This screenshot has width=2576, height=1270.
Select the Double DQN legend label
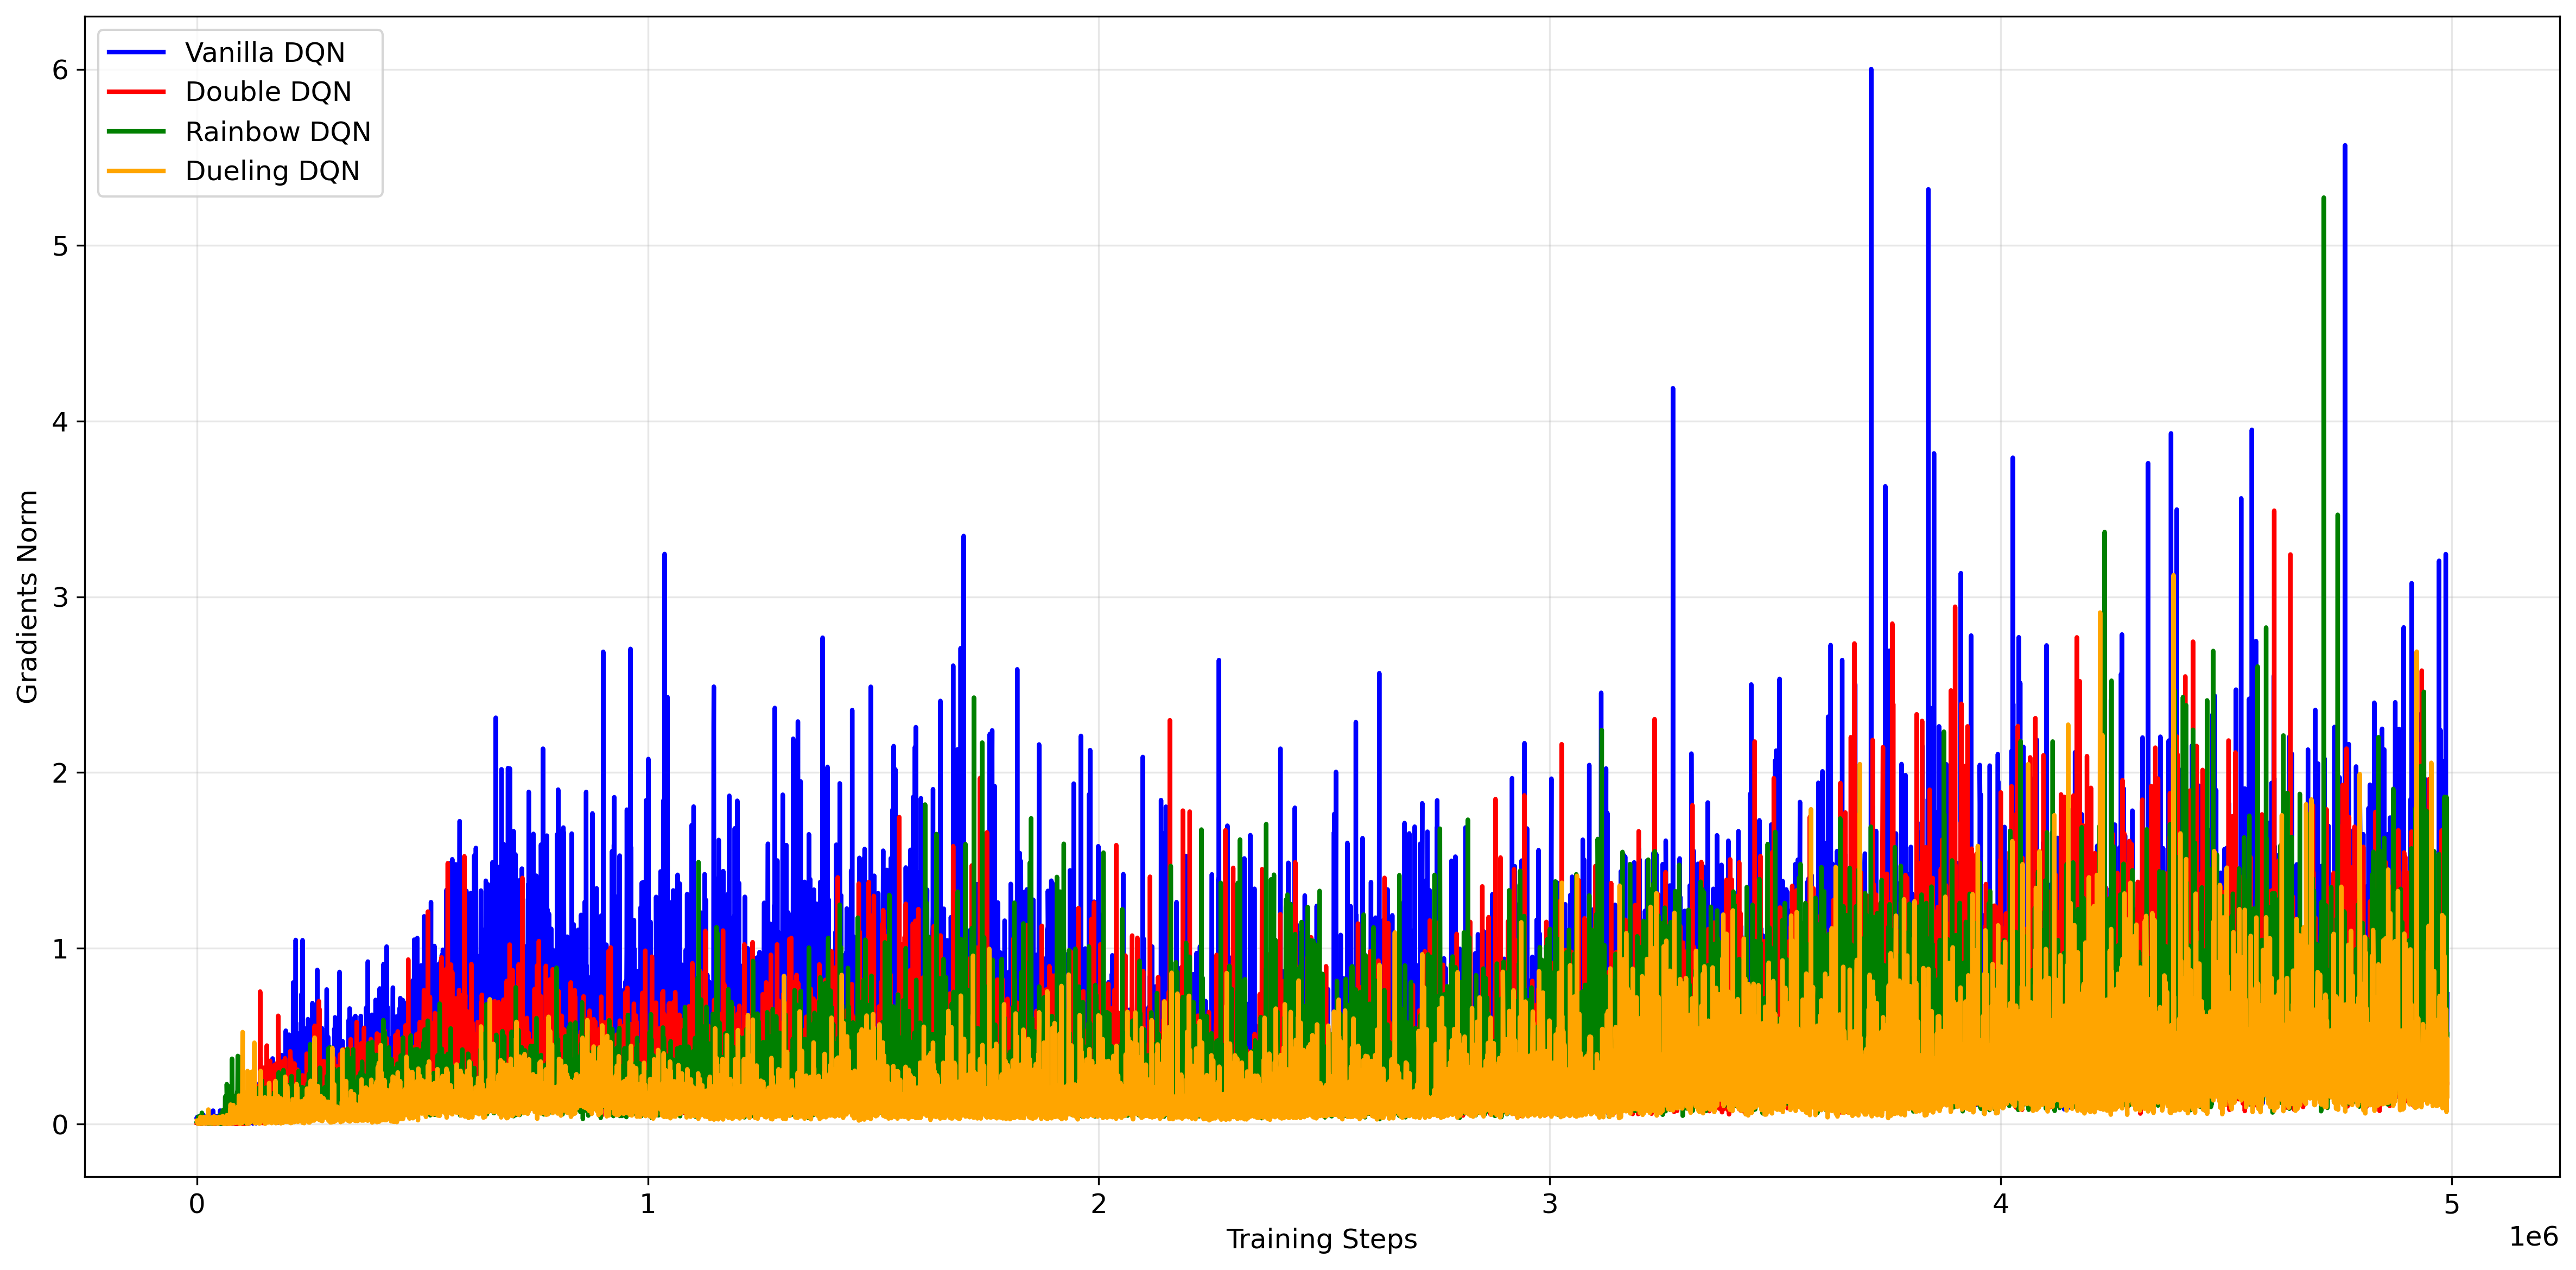coord(268,92)
